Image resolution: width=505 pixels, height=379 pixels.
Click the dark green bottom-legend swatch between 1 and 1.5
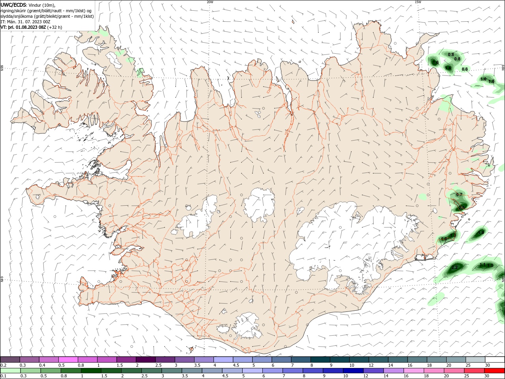tap(91, 371)
